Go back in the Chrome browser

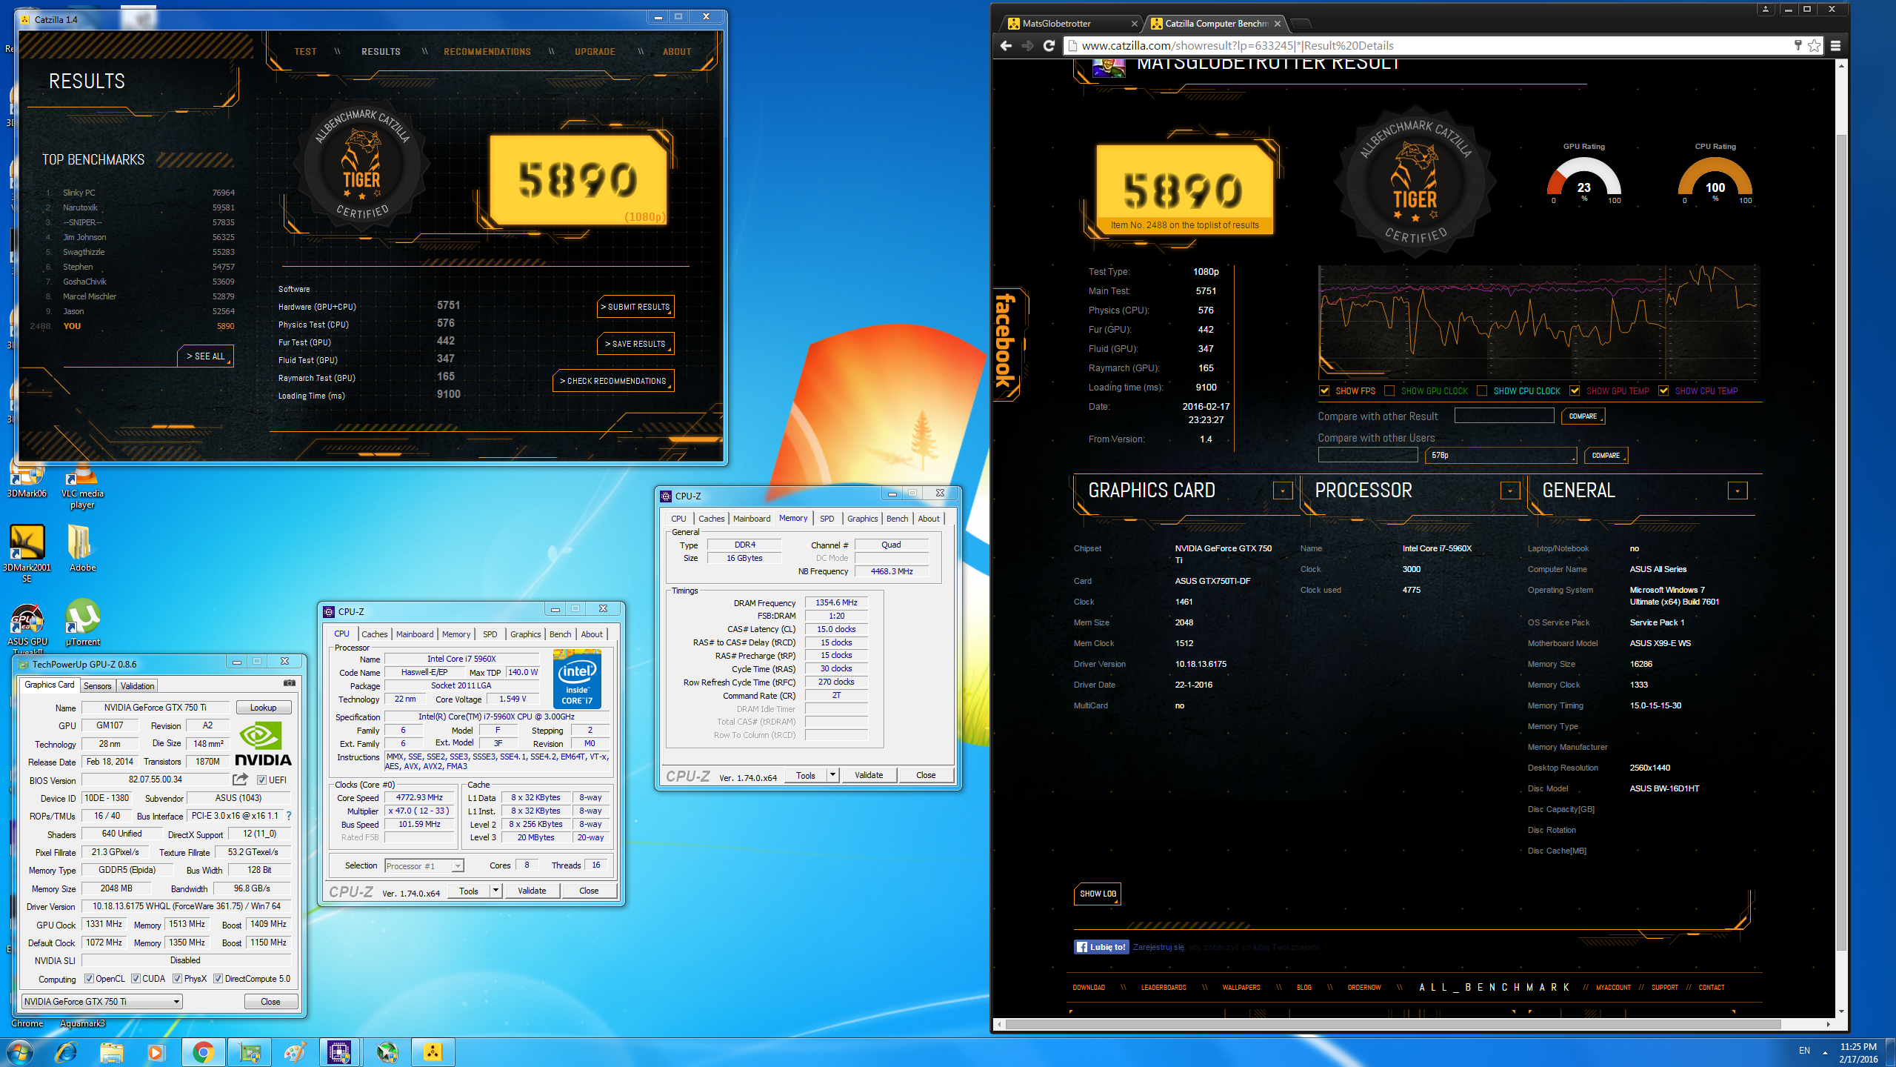[1006, 46]
